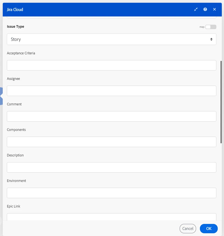This screenshot has height=236, width=224.
Task: Collapse the Jira Cloud dialog with the shrink icon
Action: (196, 9)
